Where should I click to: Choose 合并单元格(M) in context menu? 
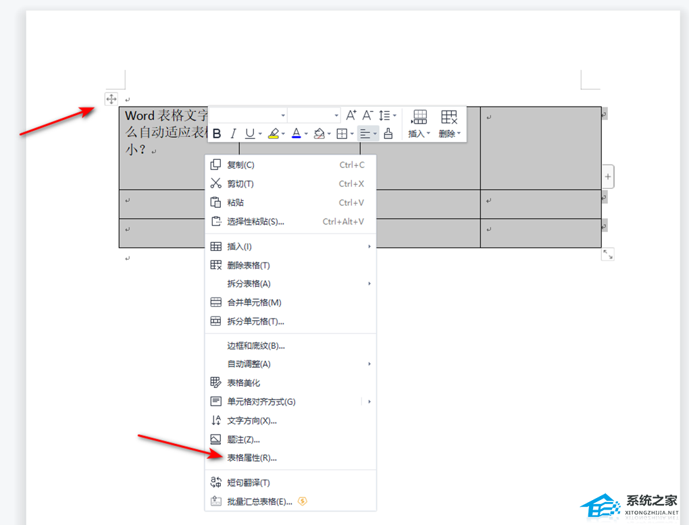click(x=254, y=302)
